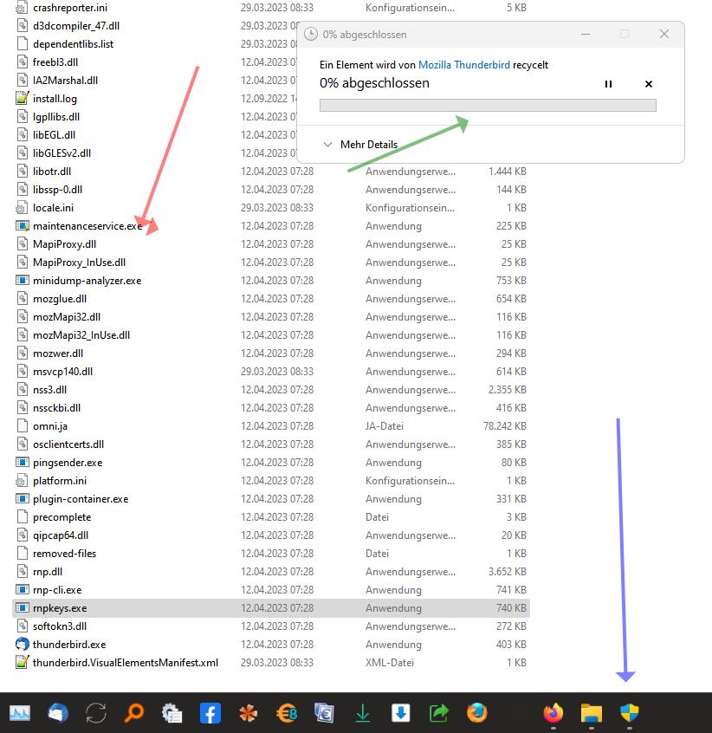Select d3dcompiler_47.dll in the list

coord(76,26)
